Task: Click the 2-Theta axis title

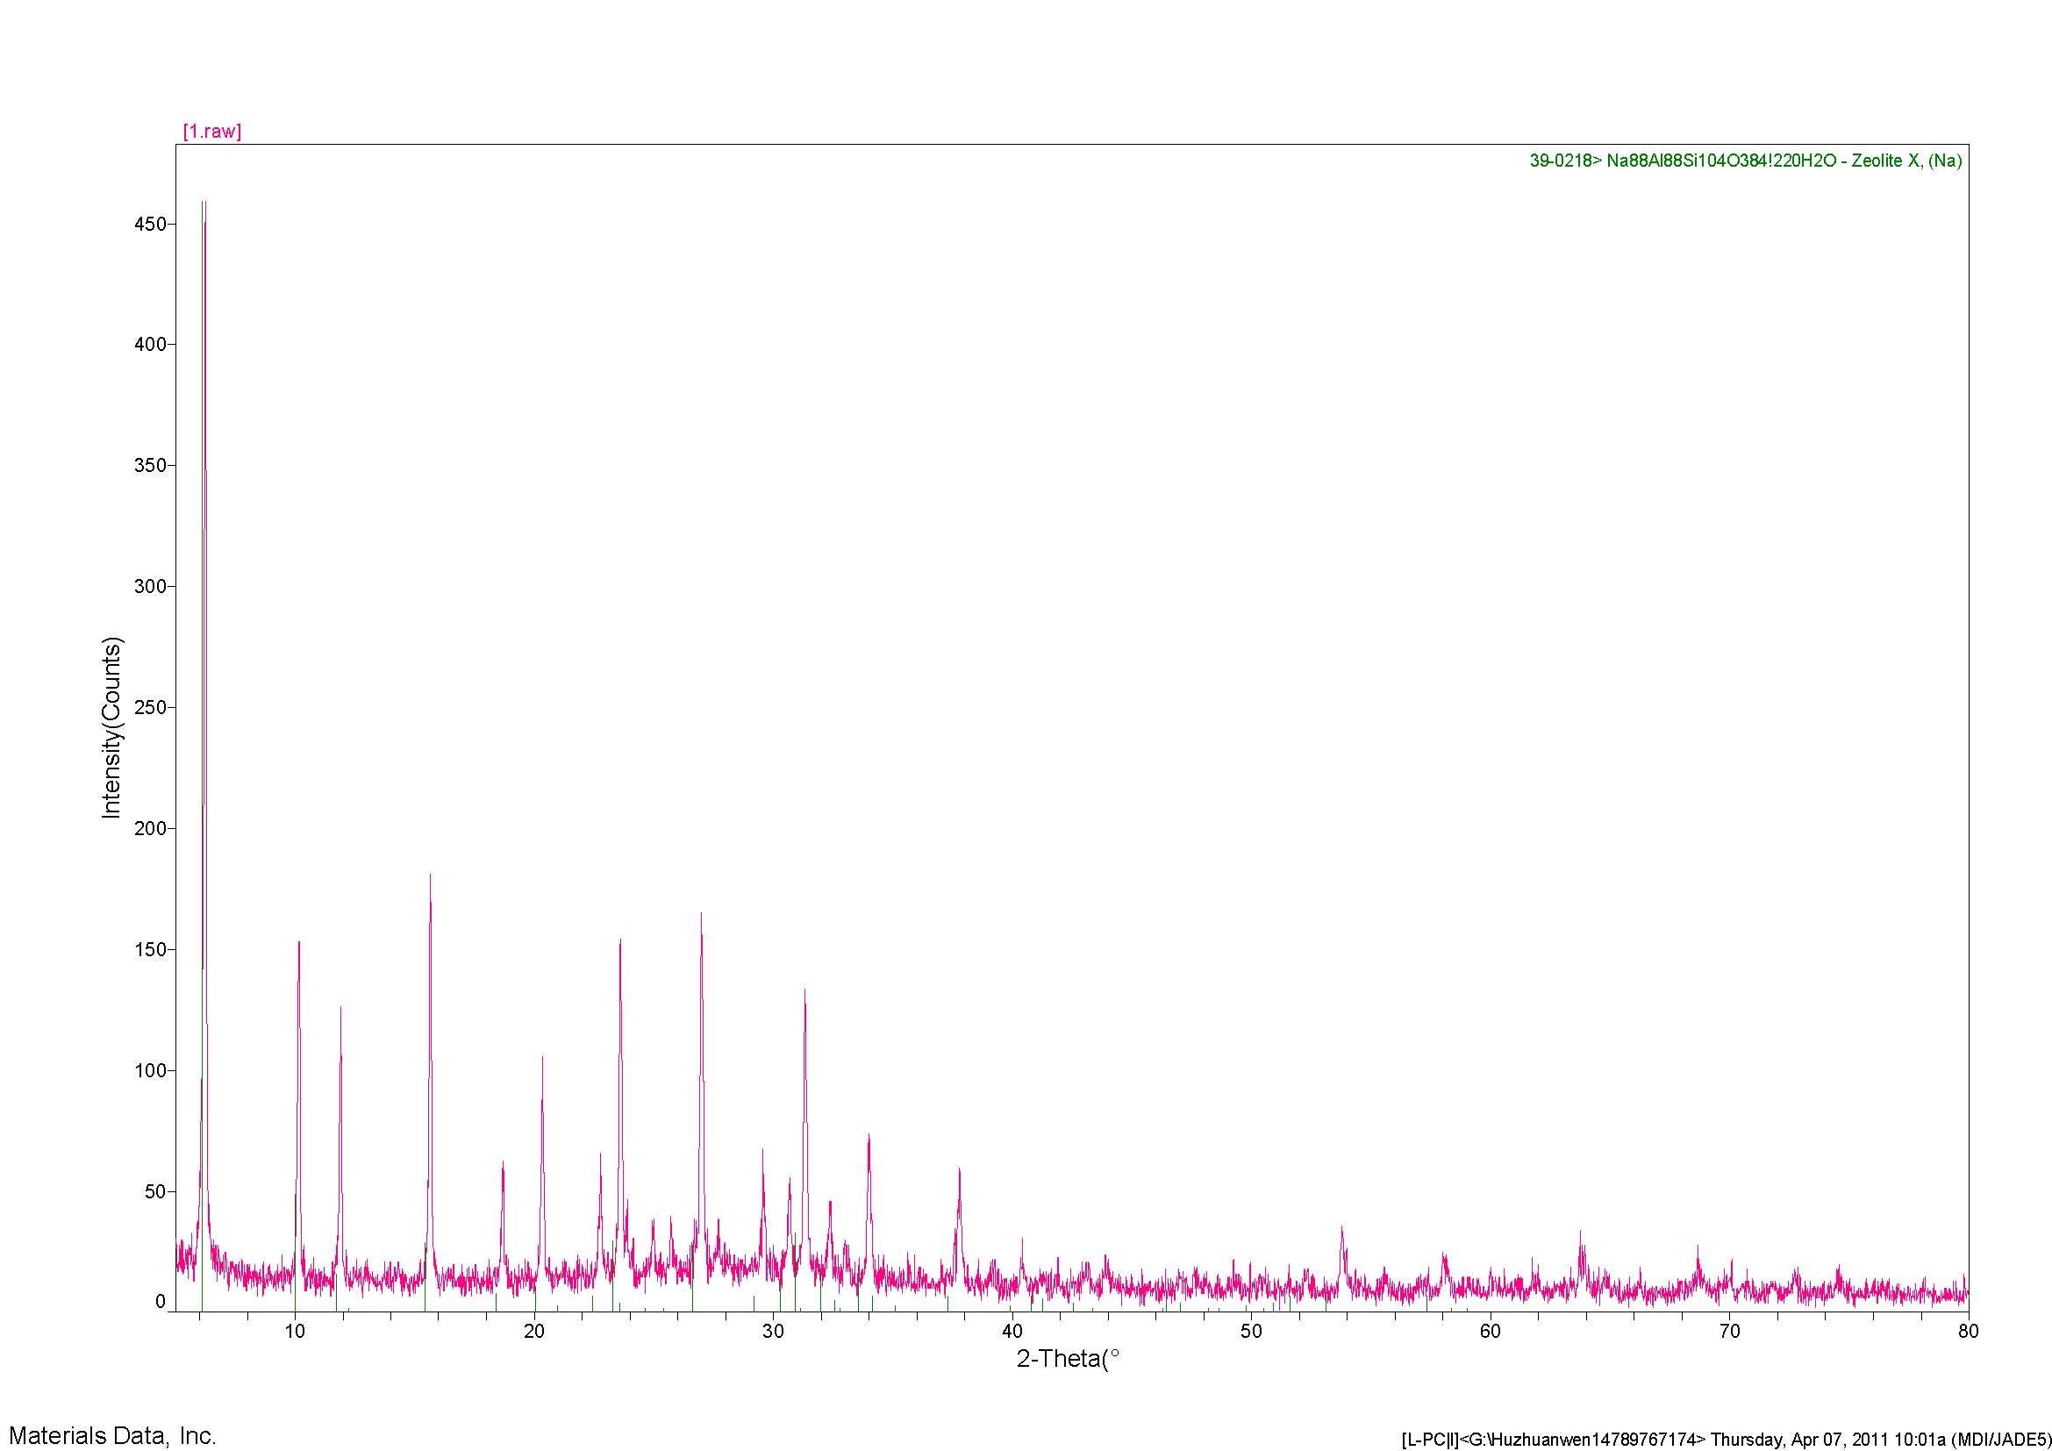Action: (1067, 1359)
